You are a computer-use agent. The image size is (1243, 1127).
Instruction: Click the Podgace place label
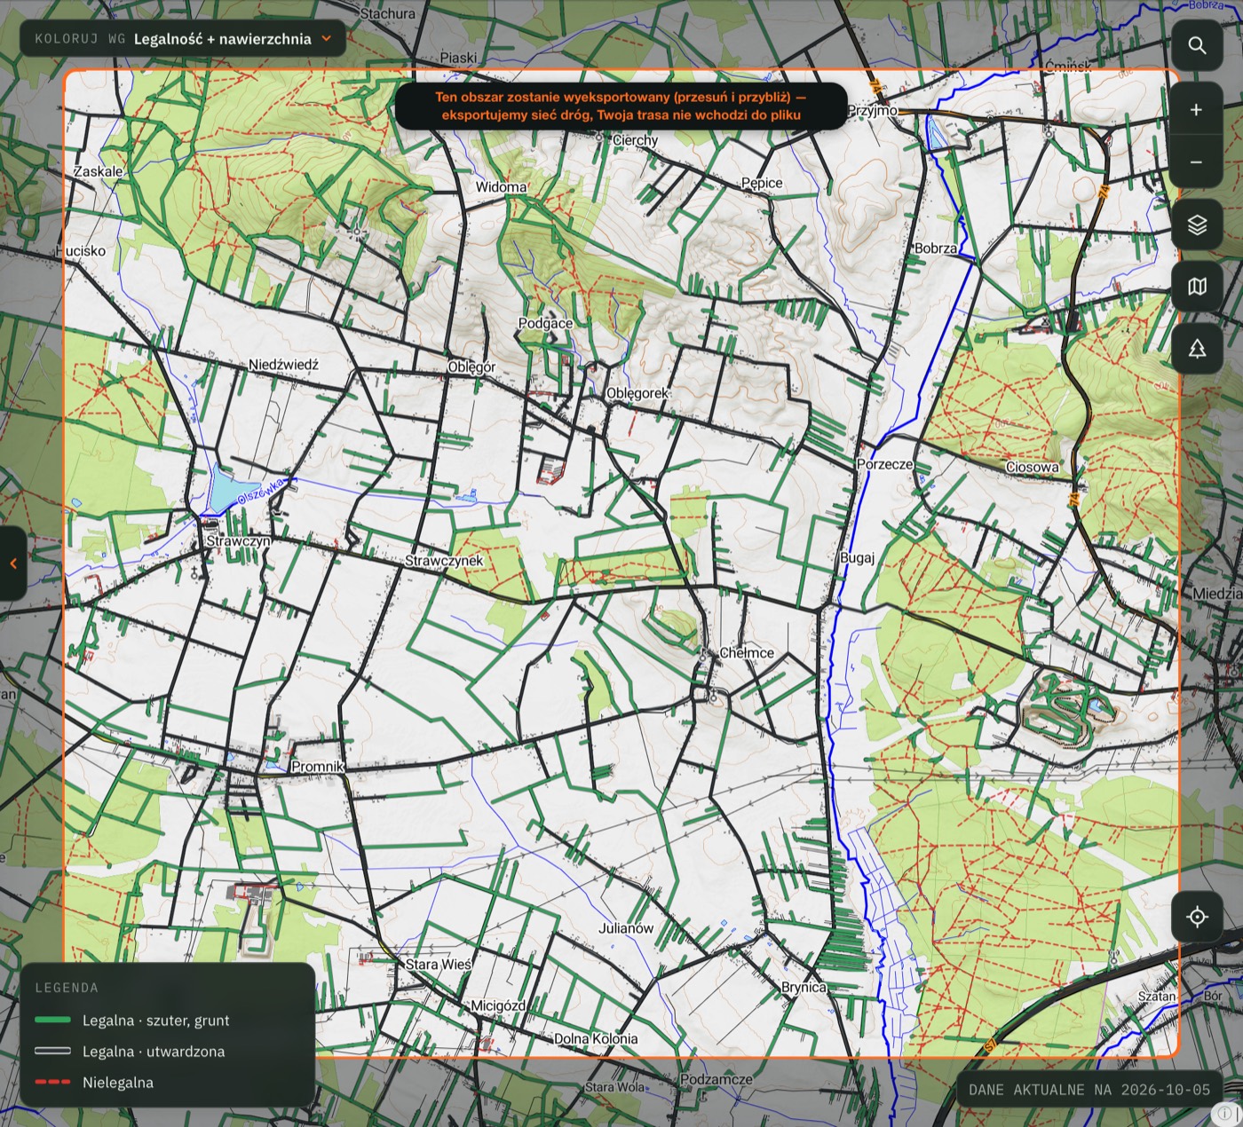point(545,324)
